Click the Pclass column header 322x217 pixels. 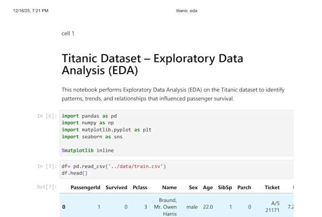(x=140, y=188)
